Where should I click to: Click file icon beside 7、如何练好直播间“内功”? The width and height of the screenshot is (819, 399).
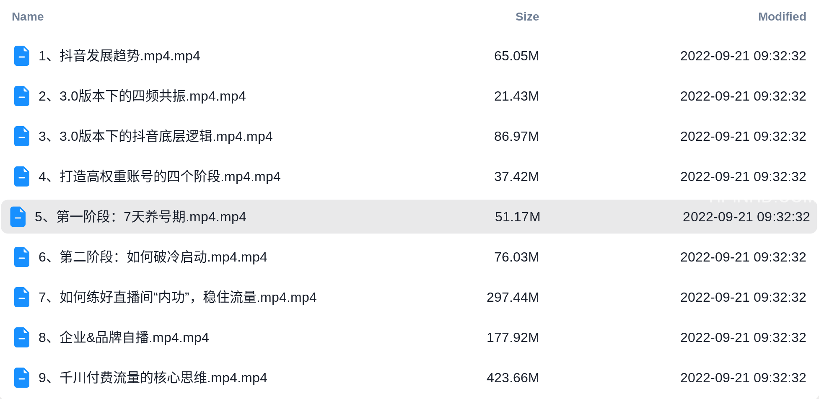tap(22, 297)
